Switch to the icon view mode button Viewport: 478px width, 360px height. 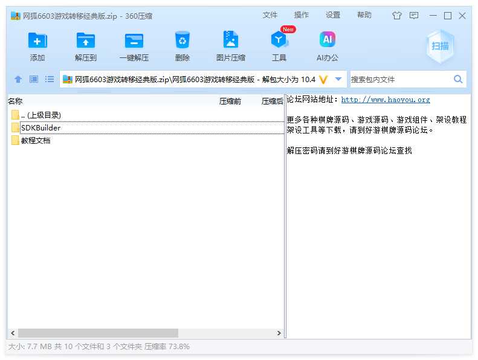coord(33,79)
